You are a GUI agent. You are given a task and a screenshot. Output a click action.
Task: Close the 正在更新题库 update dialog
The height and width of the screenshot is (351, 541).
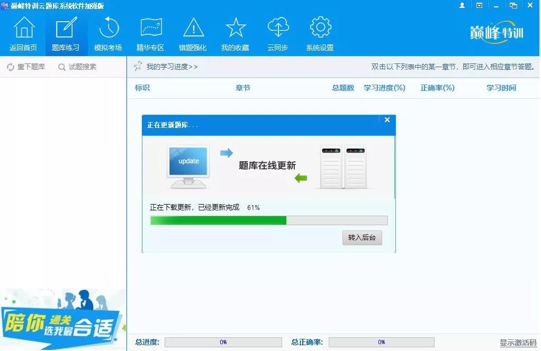tap(387, 119)
